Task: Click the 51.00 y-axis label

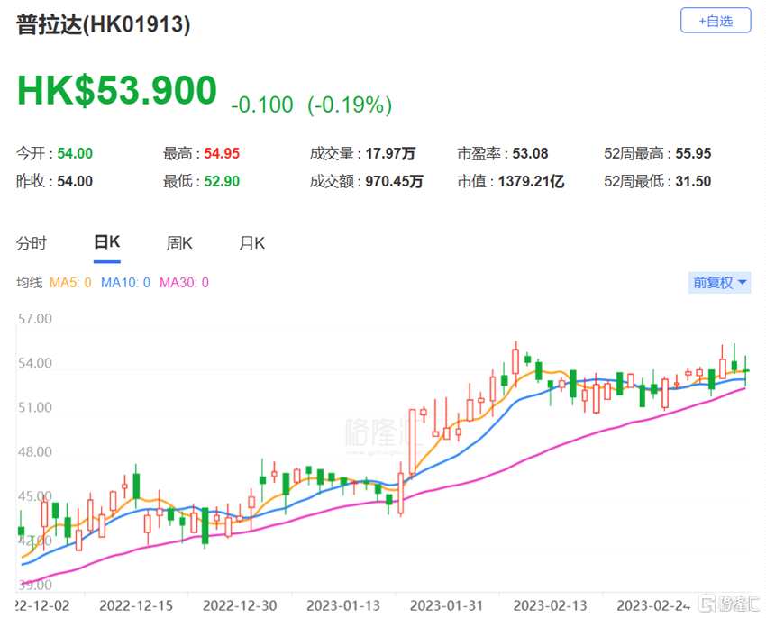Action: pos(34,407)
